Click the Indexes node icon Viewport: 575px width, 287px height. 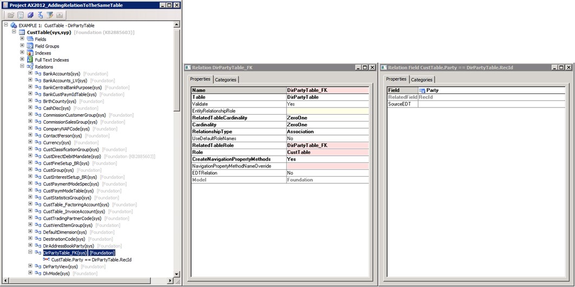coord(30,53)
